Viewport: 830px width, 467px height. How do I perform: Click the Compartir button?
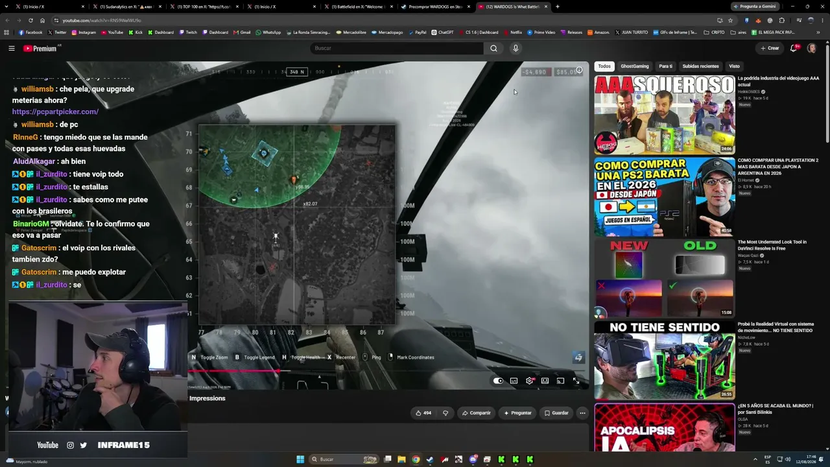[476, 413]
